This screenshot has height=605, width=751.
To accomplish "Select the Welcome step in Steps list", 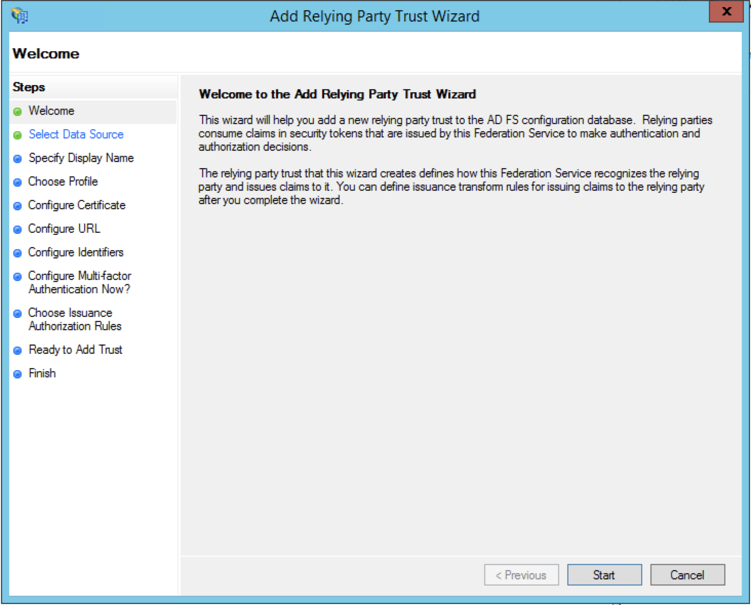I will coord(51,111).
